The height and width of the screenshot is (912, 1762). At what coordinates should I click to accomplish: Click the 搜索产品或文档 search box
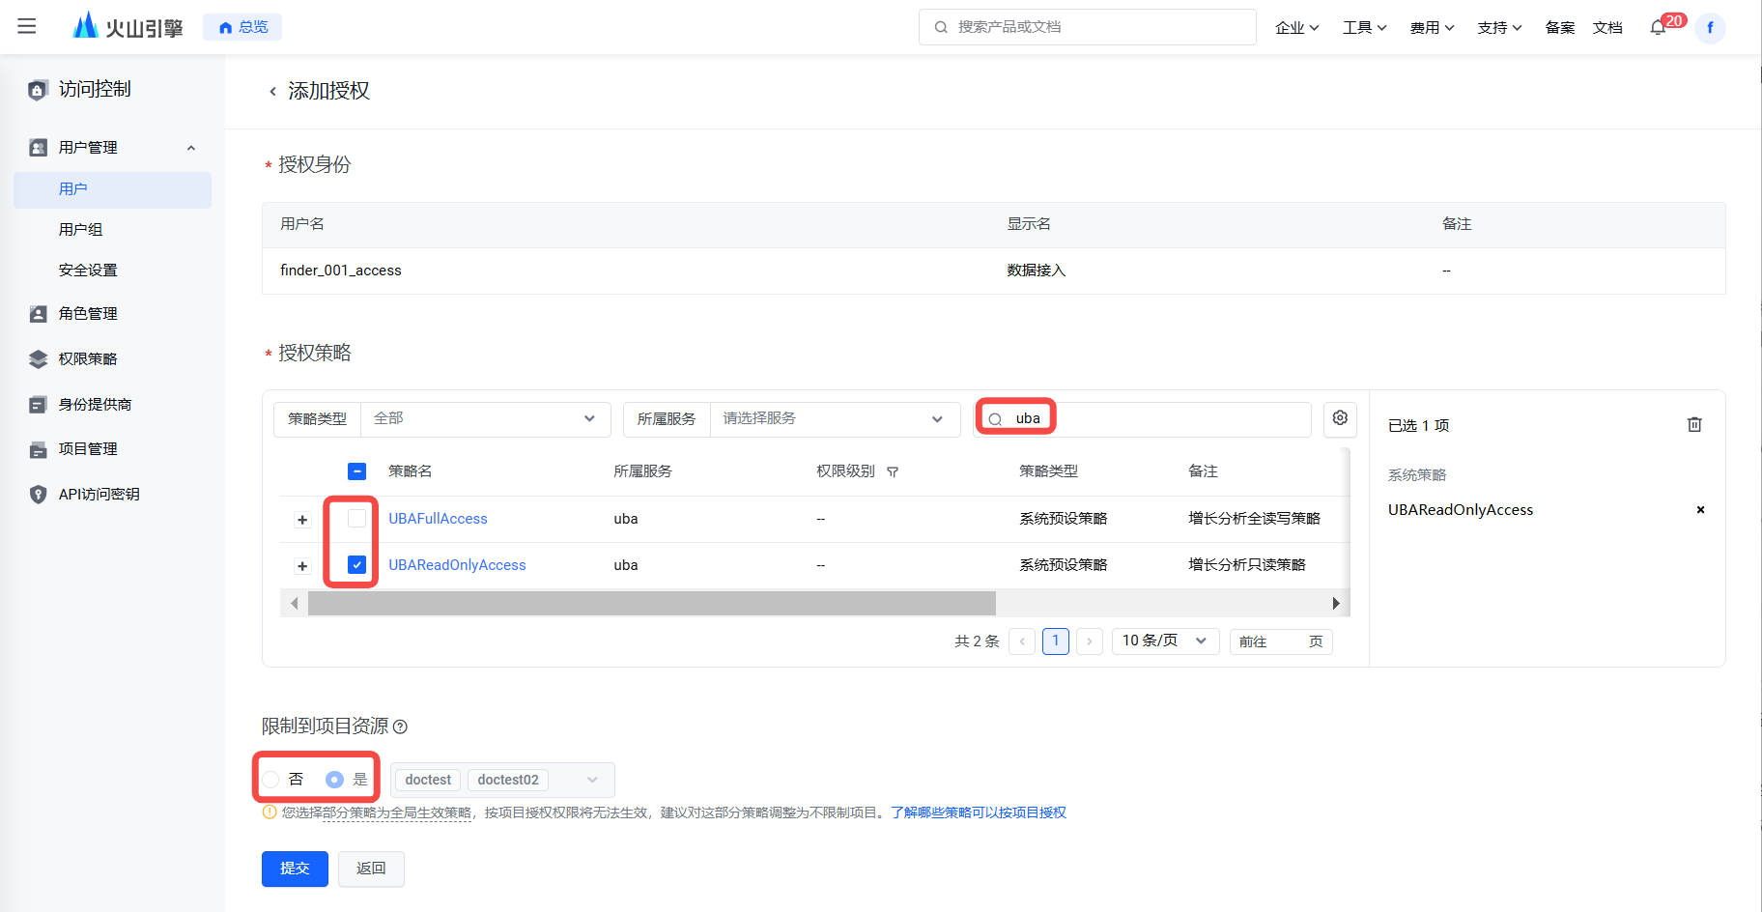click(x=1087, y=27)
